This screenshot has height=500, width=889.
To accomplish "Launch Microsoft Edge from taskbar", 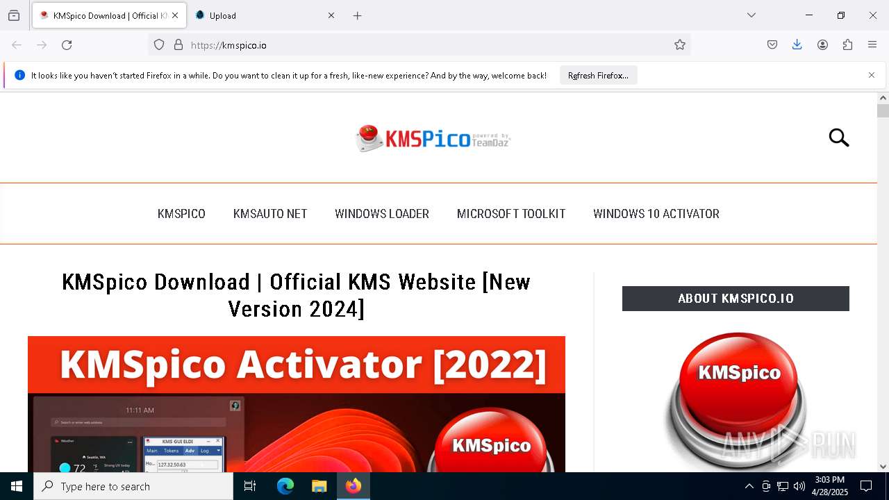I will pyautogui.click(x=285, y=486).
